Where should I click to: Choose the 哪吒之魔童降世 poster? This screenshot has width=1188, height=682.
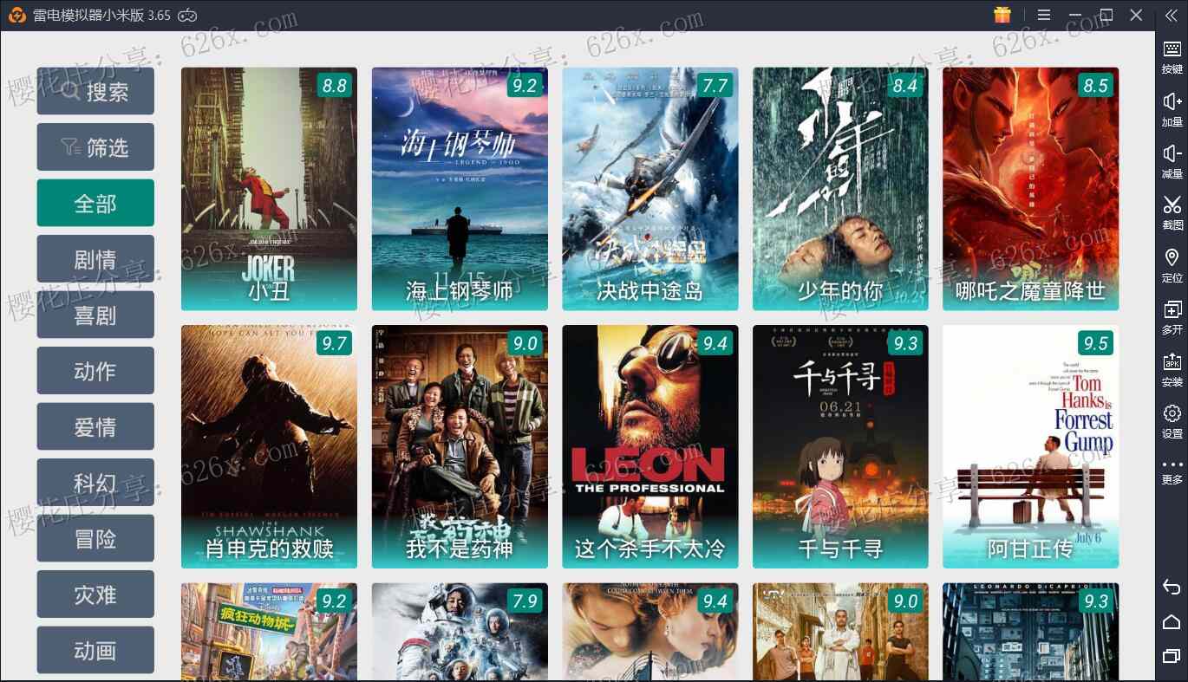click(x=1031, y=189)
